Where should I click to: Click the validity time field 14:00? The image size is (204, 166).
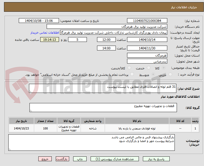pyautogui.click(x=106, y=48)
